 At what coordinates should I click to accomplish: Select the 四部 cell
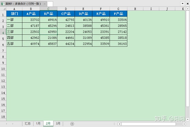[x=14, y=38]
